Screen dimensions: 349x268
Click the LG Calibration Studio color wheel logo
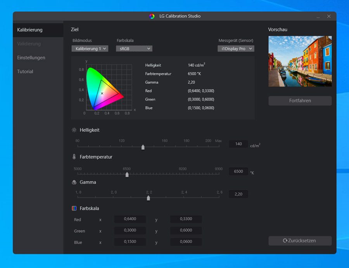click(152, 16)
